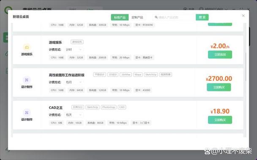Screen dimensions: 257x160
Task: Open the 计时 billing dropdown for 游戏娱乐
Action: (x=74, y=50)
